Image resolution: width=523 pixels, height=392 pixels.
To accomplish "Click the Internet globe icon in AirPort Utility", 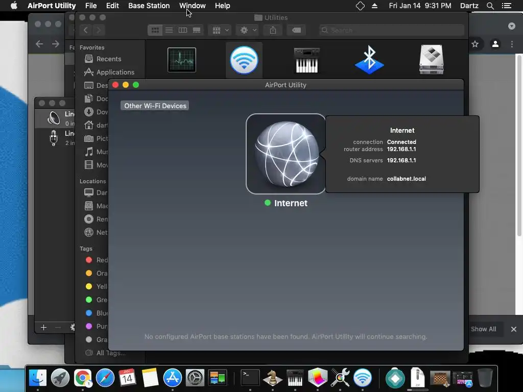I will click(x=286, y=154).
